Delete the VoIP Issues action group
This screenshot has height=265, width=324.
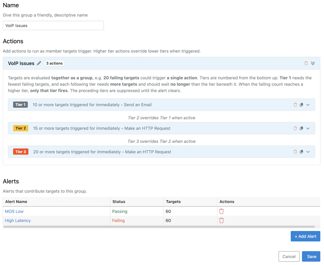pyautogui.click(x=306, y=63)
